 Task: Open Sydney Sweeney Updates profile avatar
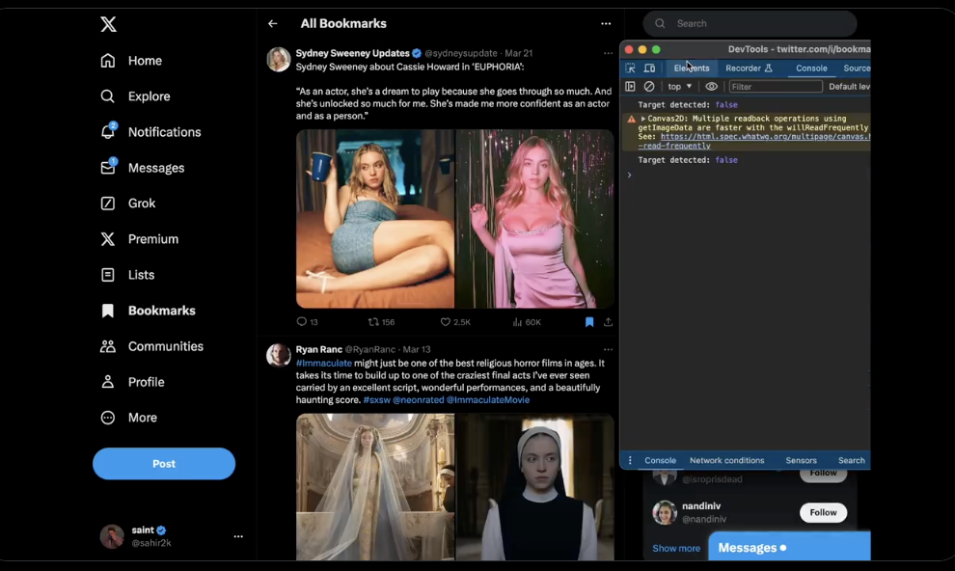279,60
